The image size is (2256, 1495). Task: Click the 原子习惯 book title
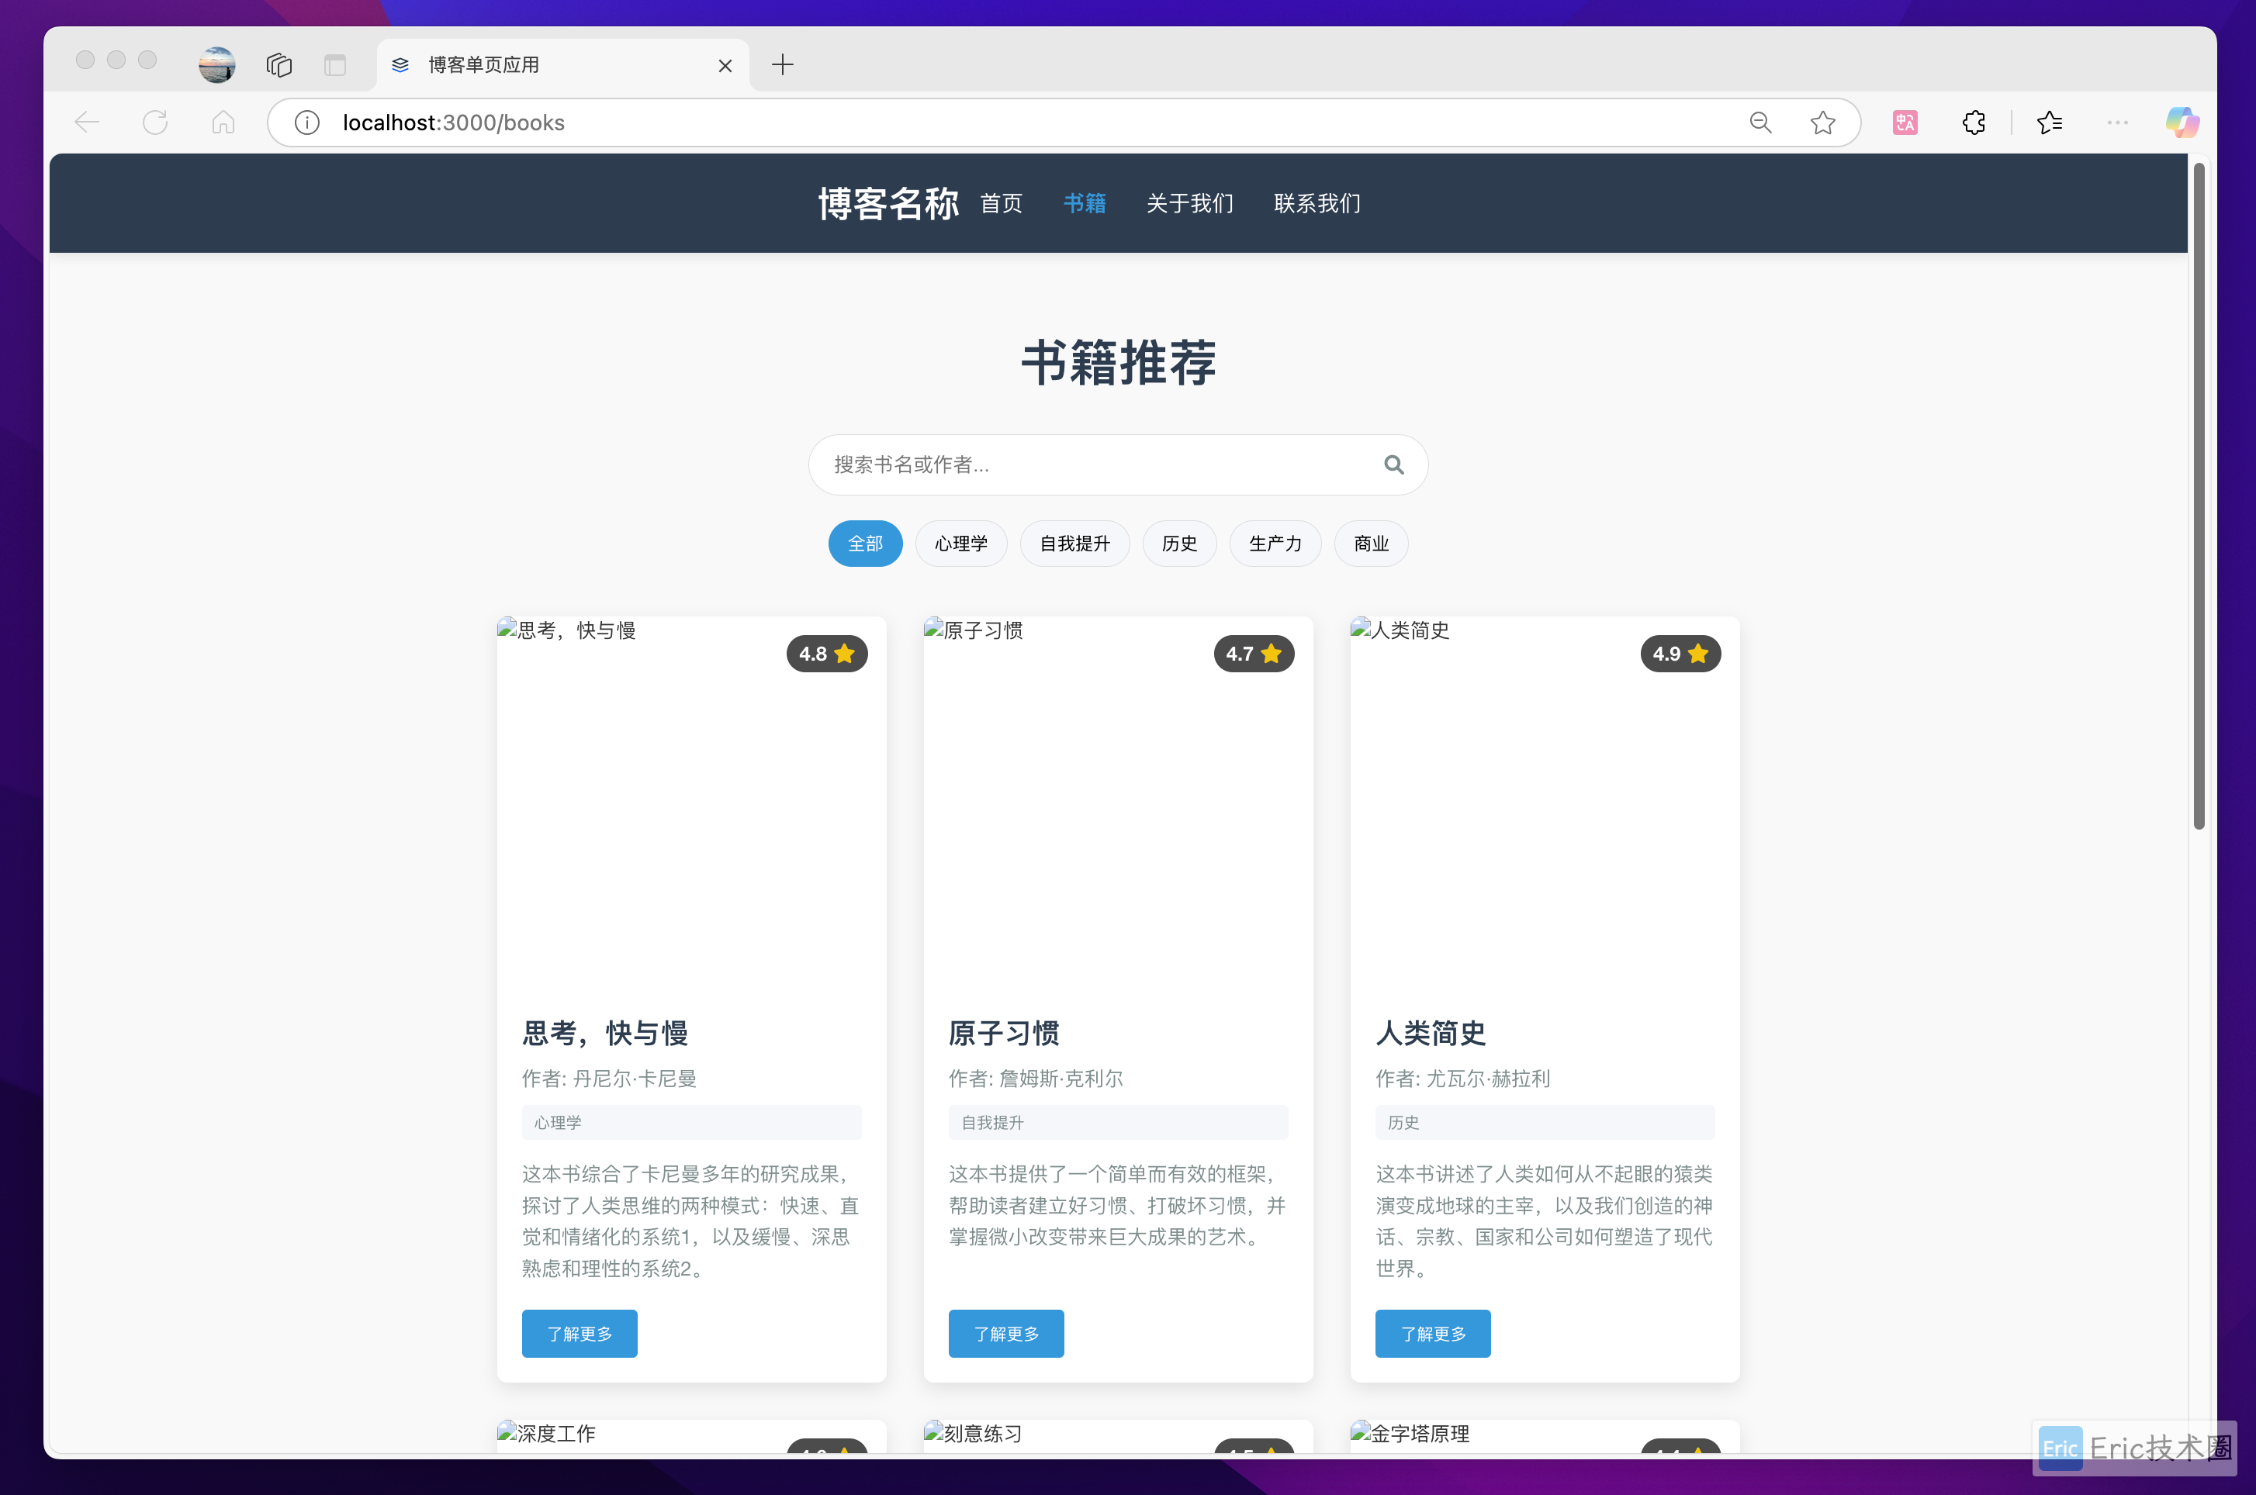(x=1004, y=1033)
